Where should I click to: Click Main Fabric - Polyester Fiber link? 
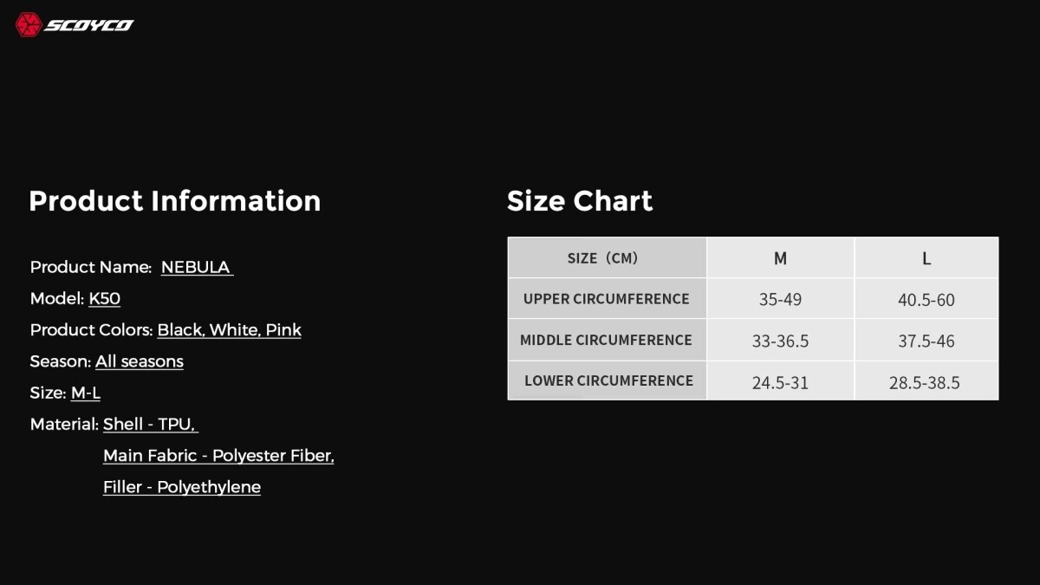[x=218, y=455]
